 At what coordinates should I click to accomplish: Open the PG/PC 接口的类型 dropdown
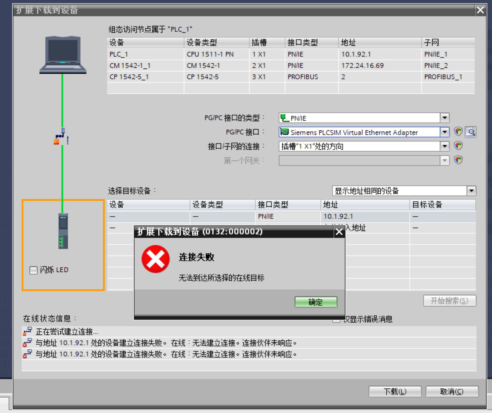pos(444,118)
